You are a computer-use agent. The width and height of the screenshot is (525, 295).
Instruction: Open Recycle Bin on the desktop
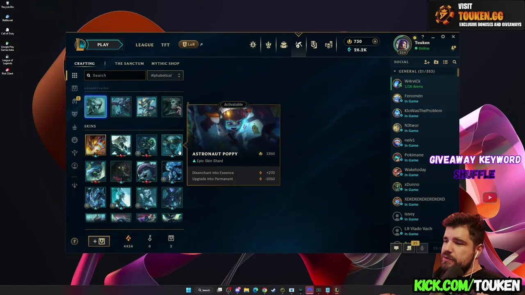coord(7,5)
